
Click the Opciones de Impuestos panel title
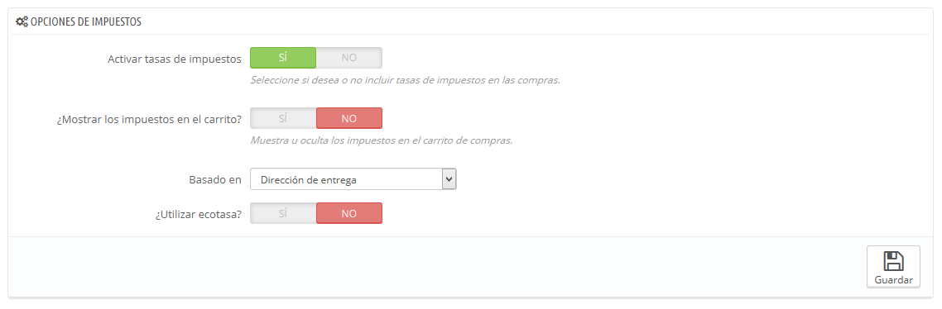(86, 21)
